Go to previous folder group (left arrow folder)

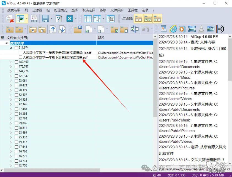(10, 29)
